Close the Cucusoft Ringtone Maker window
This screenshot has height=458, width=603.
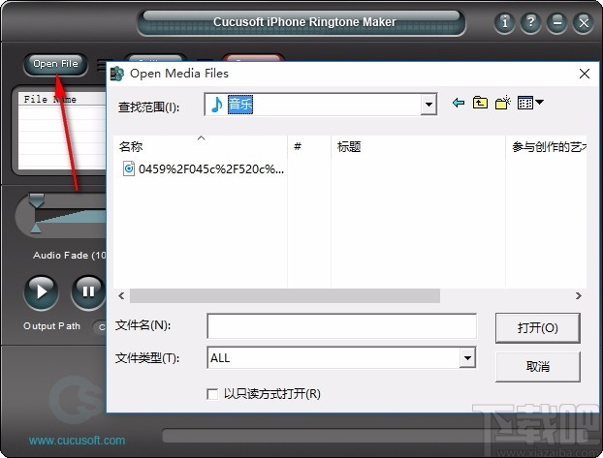[x=584, y=22]
